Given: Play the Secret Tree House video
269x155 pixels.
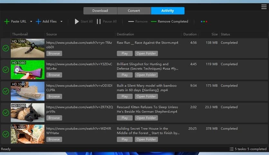Looking at the screenshot, I should pos(125,139).
